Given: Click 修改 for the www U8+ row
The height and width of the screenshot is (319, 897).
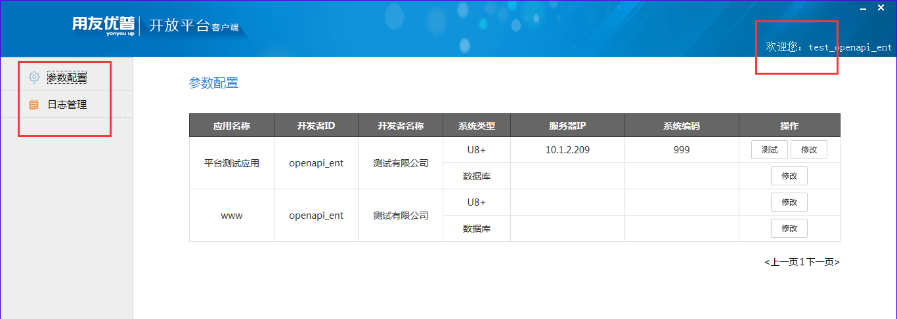Looking at the screenshot, I should click(789, 202).
